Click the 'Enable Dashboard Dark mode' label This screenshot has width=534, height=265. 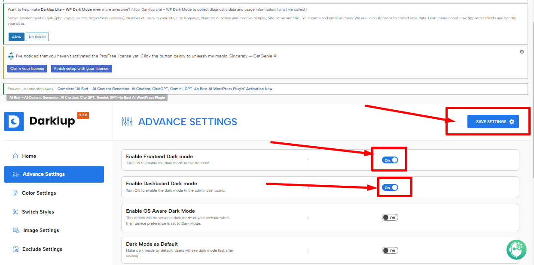pos(162,184)
